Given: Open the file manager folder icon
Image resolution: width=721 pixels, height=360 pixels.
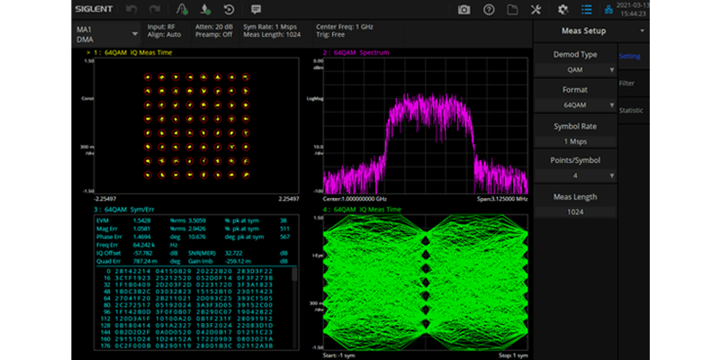Looking at the screenshot, I should tap(512, 9).
